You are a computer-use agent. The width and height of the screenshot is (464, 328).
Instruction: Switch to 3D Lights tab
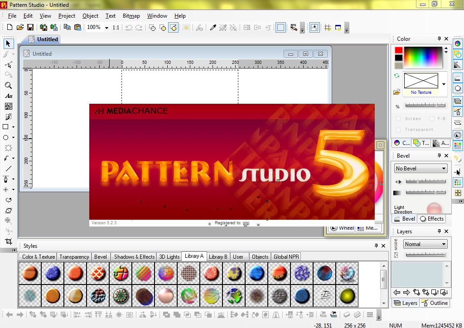pos(169,257)
